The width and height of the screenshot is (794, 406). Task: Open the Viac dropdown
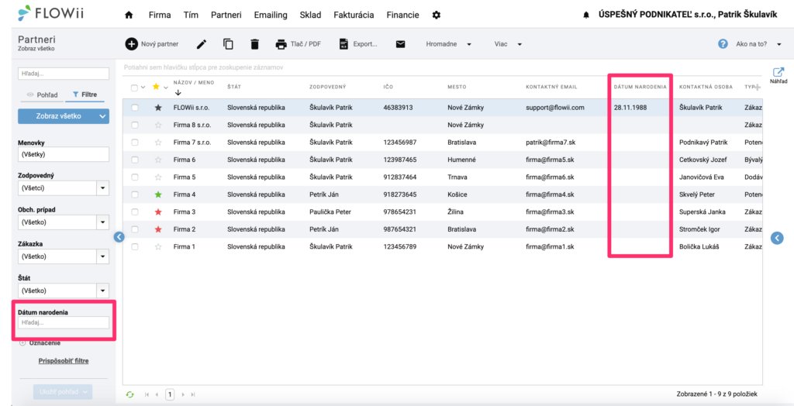tap(508, 44)
